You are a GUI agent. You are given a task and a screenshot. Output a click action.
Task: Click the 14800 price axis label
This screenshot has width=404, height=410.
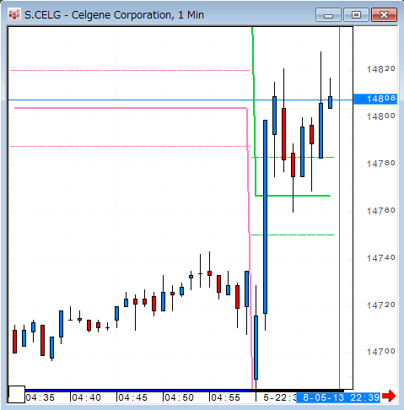point(381,116)
